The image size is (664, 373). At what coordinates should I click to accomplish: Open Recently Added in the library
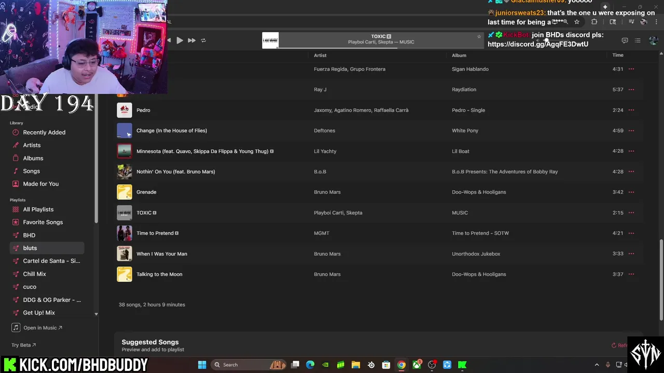point(44,133)
